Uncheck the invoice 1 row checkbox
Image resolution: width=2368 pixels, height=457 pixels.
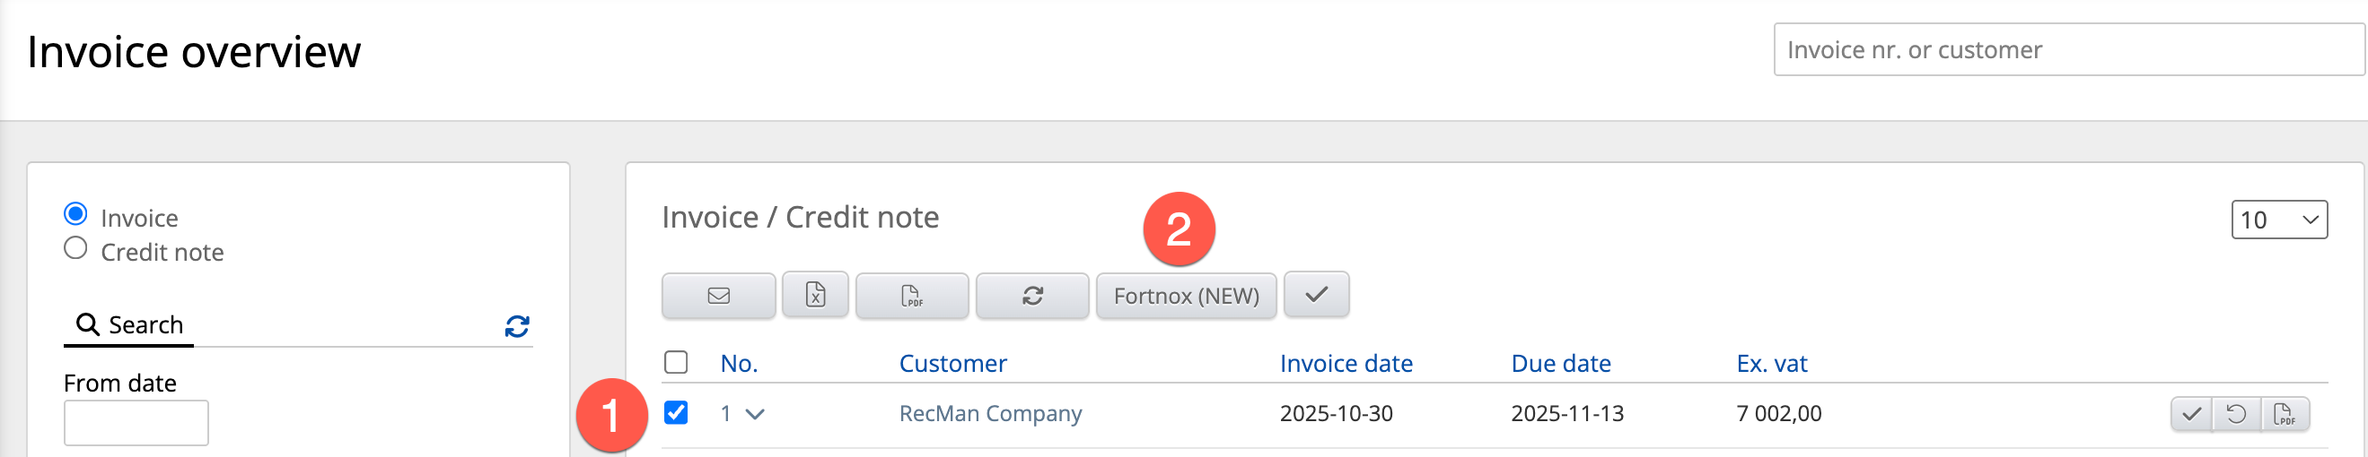click(676, 413)
